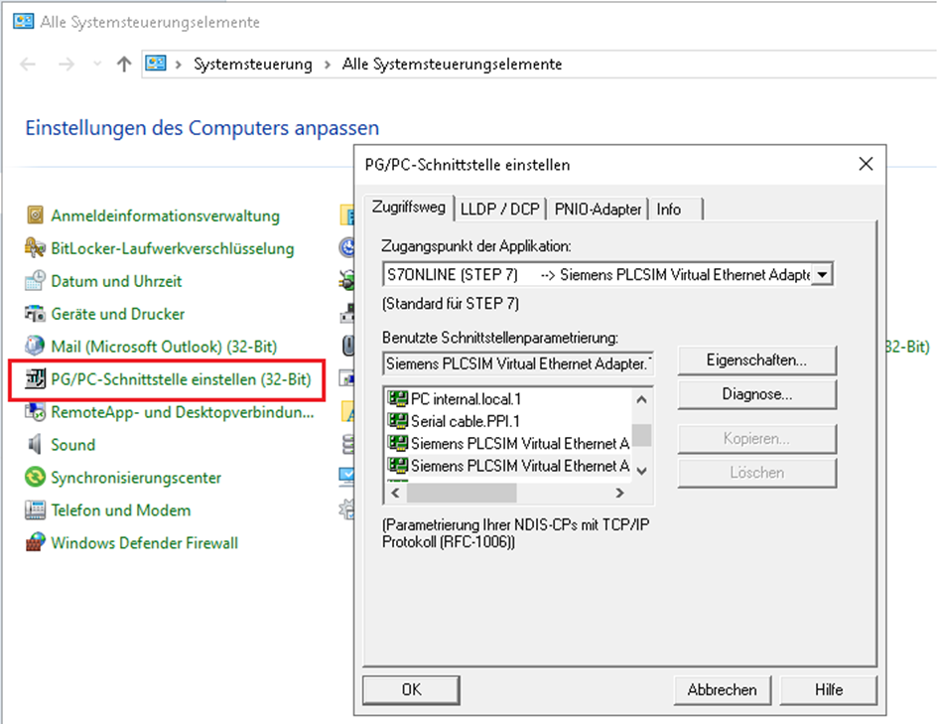Screen dimensions: 938x724
Task: Click the Sound speaker icon
Action: [36, 445]
